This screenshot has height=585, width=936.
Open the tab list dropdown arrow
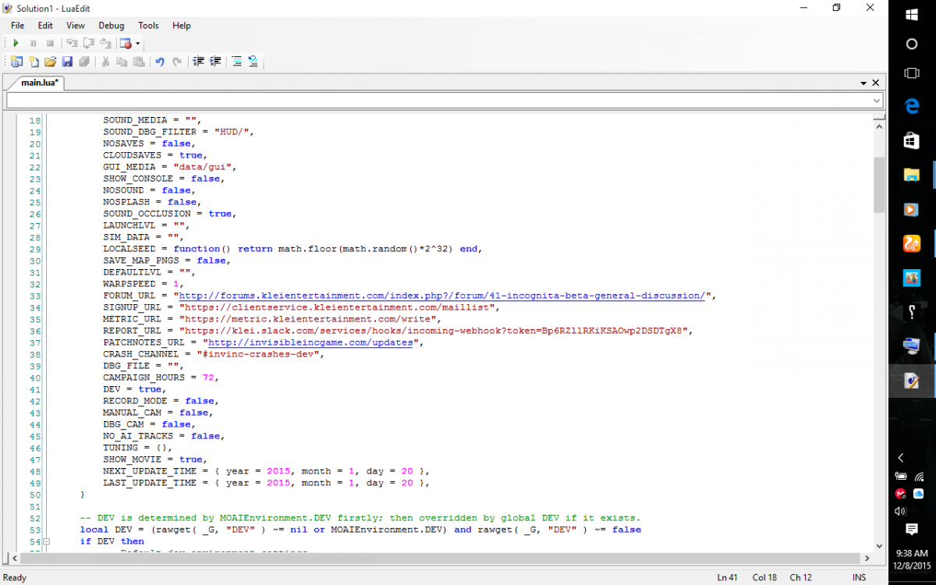click(863, 83)
